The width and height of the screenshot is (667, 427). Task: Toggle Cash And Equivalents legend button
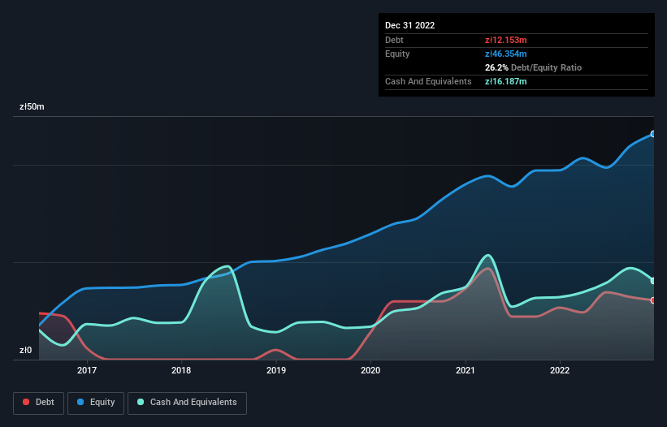pyautogui.click(x=187, y=403)
